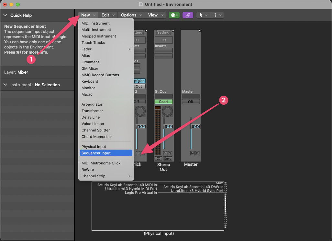The height and width of the screenshot is (241, 332).
Task: Click the Bnce button on Stereo Out
Action: 167,159
